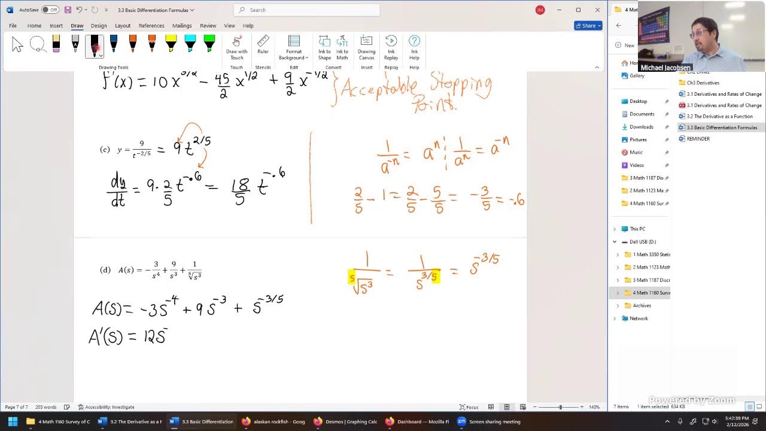Click Ink to Math
This screenshot has height=431, width=766.
coord(342,48)
